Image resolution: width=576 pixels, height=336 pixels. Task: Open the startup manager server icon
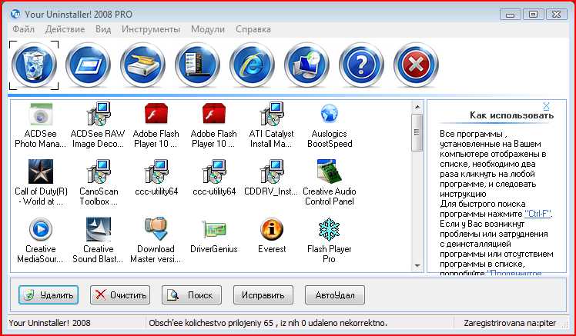pyautogui.click(x=197, y=65)
